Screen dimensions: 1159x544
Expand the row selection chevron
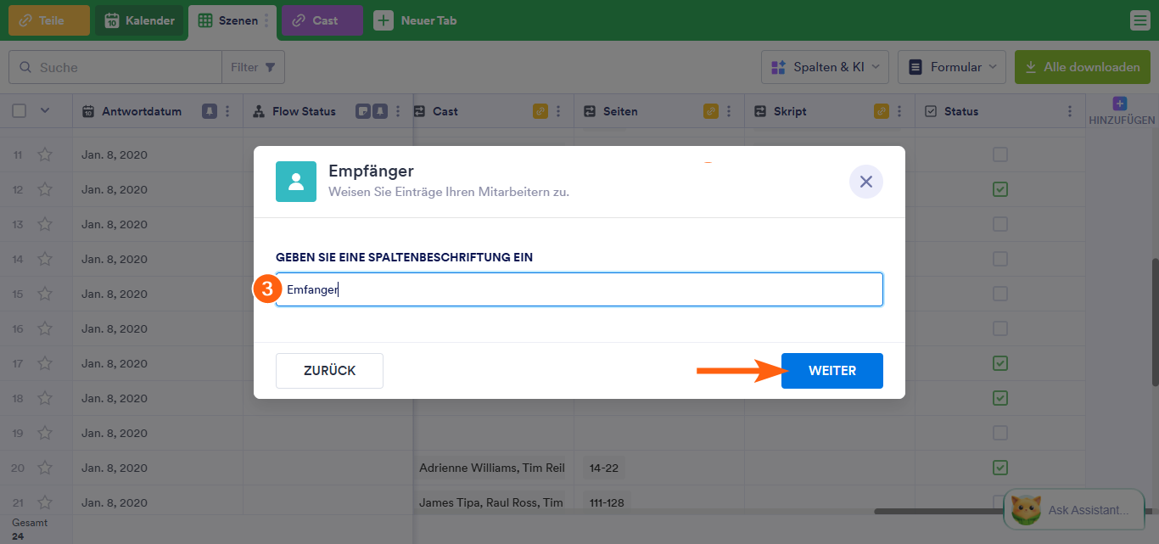pyautogui.click(x=45, y=110)
